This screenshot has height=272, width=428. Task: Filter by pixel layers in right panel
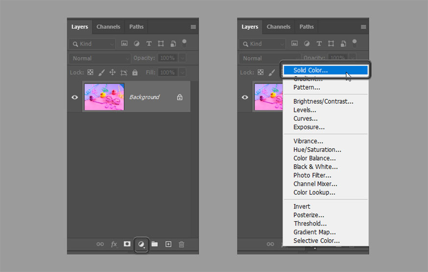click(294, 43)
